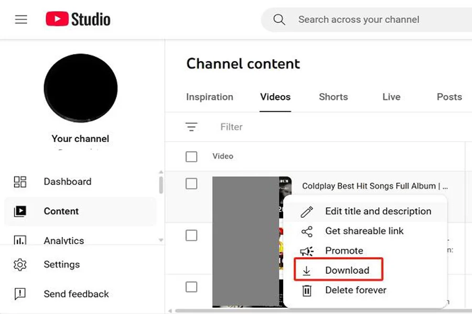This screenshot has width=472, height=314.
Task: Open the Dashboard icon in sidebar
Action: click(20, 182)
